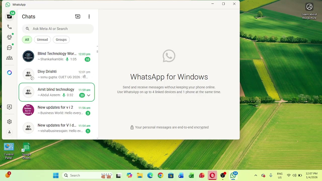Open Wi-Fi network tray icon
Image resolution: width=322 pixels, height=181 pixels.
pos(289,175)
